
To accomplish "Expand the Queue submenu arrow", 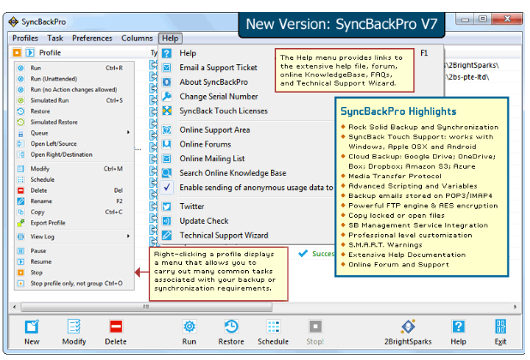I will pos(128,132).
